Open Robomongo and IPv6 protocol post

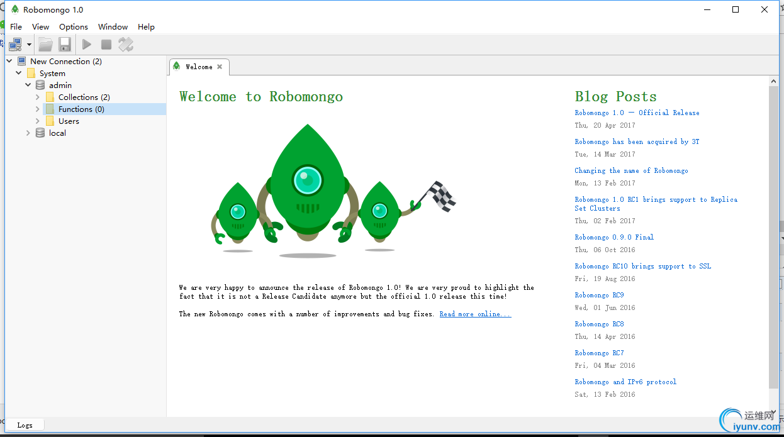click(x=625, y=382)
